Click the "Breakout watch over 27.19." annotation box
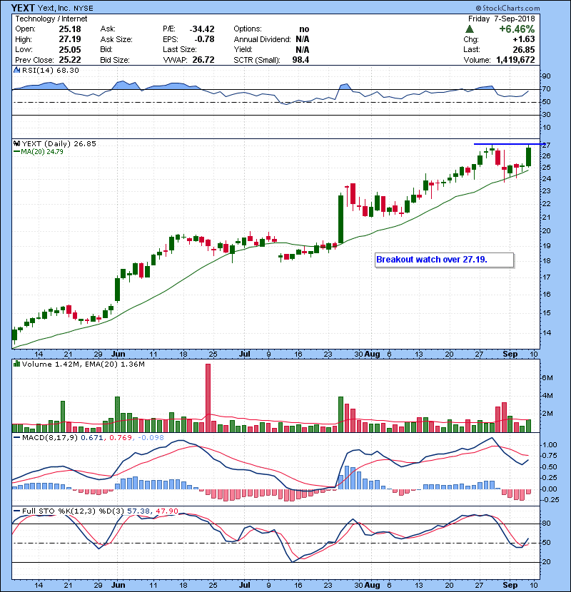The width and height of the screenshot is (571, 592). (445, 260)
